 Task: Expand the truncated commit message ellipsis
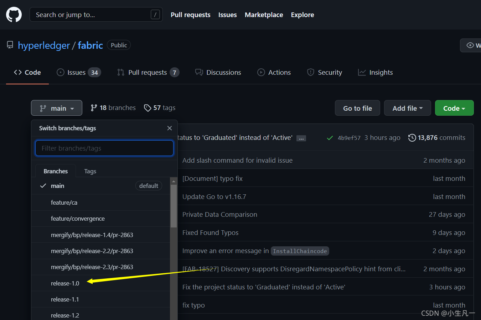[x=301, y=138]
